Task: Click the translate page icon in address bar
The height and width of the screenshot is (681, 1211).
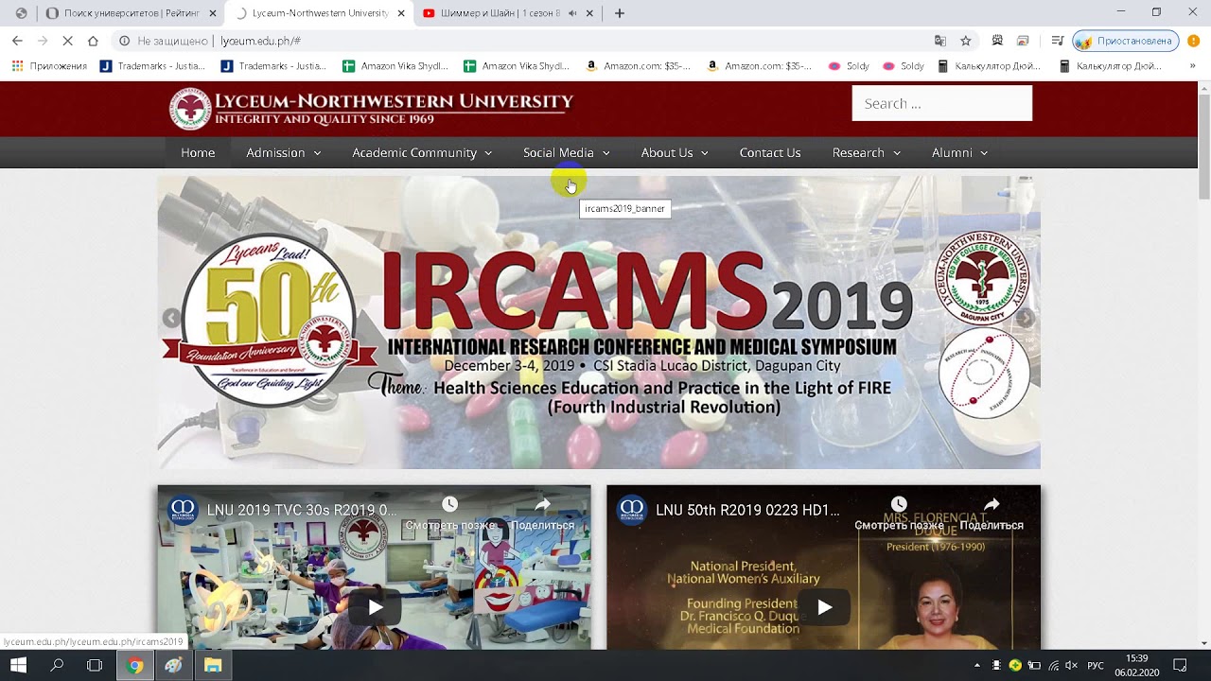Action: point(940,41)
